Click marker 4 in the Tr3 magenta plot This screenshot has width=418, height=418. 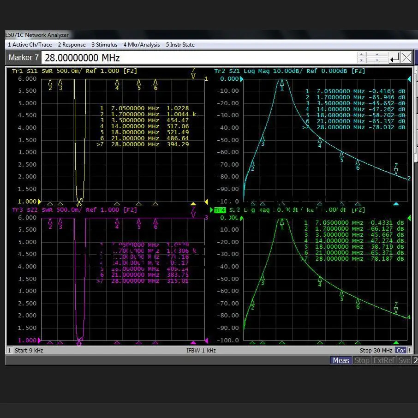(x=117, y=224)
